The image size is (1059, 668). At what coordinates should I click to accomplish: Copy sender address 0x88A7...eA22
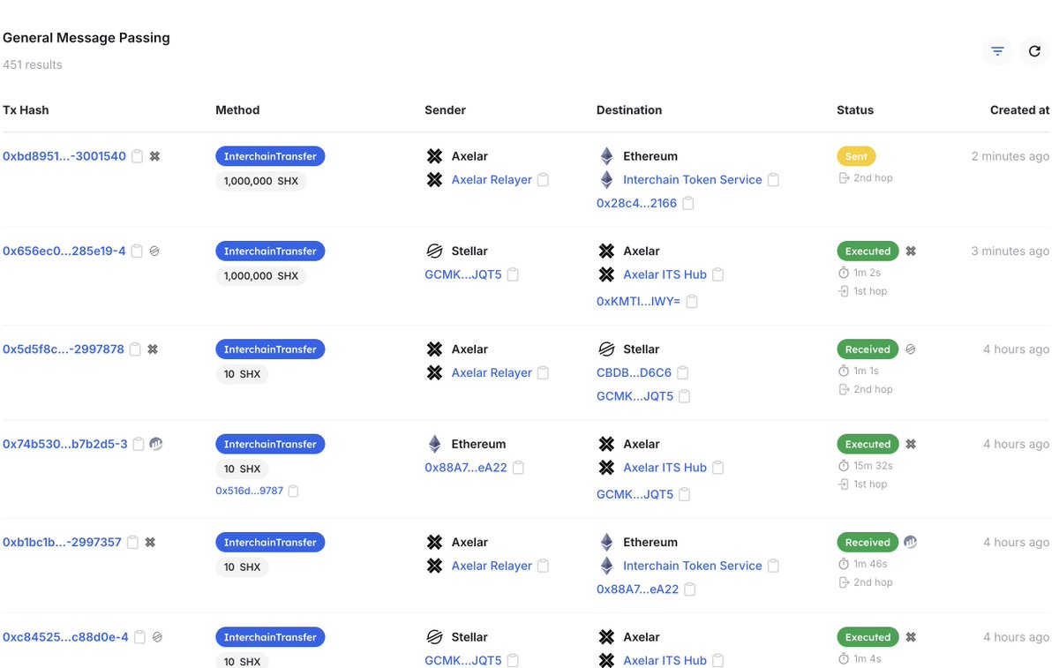[x=519, y=468]
